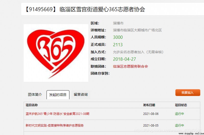Click the red 365 heart logo image
The image size is (204, 135).
[x=56, y=53]
